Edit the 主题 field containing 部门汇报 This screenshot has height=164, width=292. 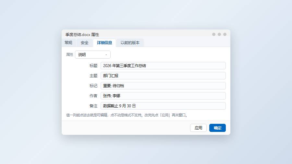163,76
